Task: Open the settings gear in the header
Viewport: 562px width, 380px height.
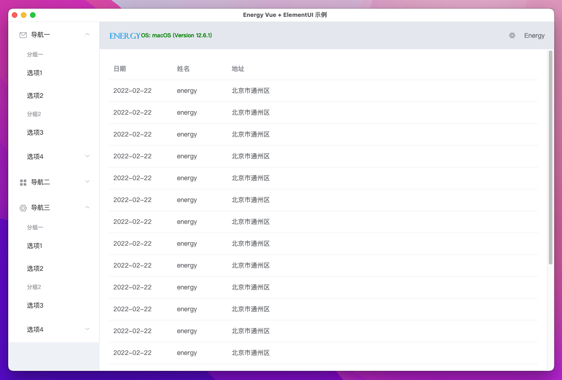Action: 512,35
